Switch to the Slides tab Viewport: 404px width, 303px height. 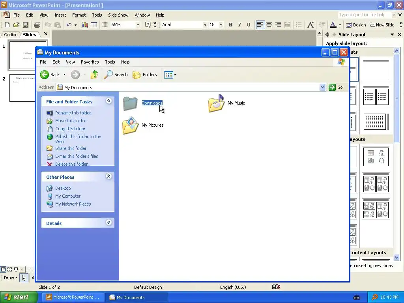coord(29,35)
